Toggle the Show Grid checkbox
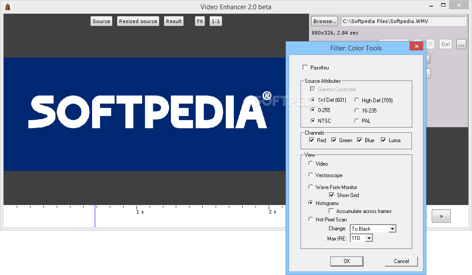The width and height of the screenshot is (472, 275). tap(332, 195)
